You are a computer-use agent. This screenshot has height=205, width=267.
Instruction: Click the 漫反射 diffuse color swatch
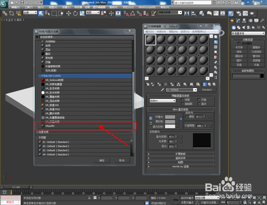point(170,121)
